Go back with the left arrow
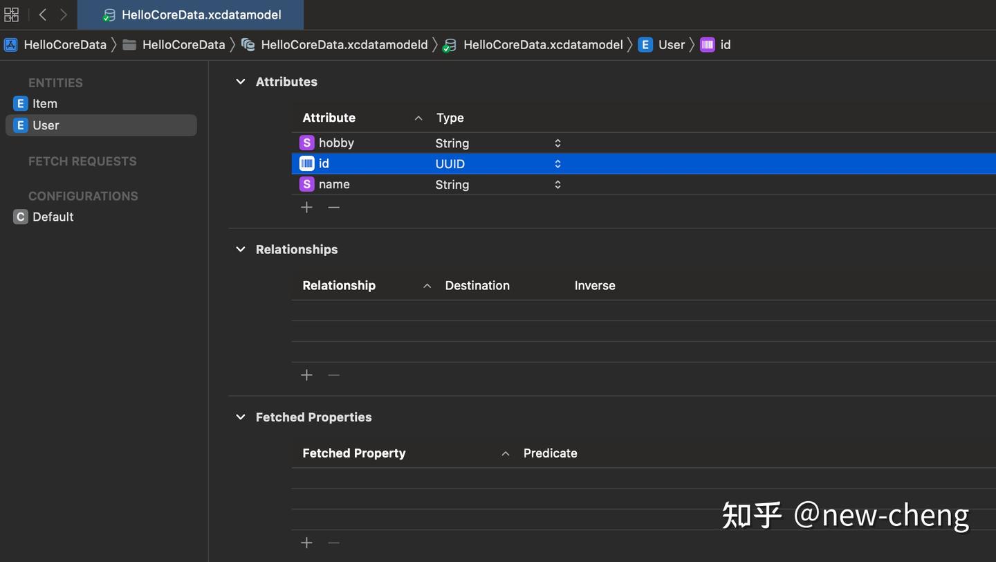The width and height of the screenshot is (996, 562). pos(43,15)
